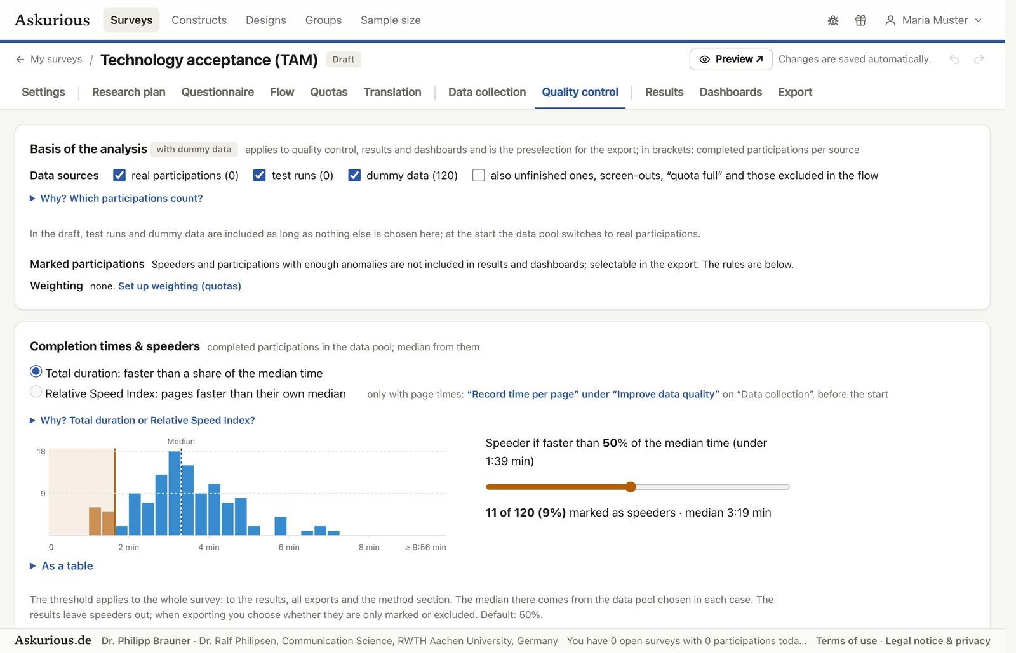Screen dimensions: 1016x653
Task: Open the Constructs menu item
Action: (199, 20)
